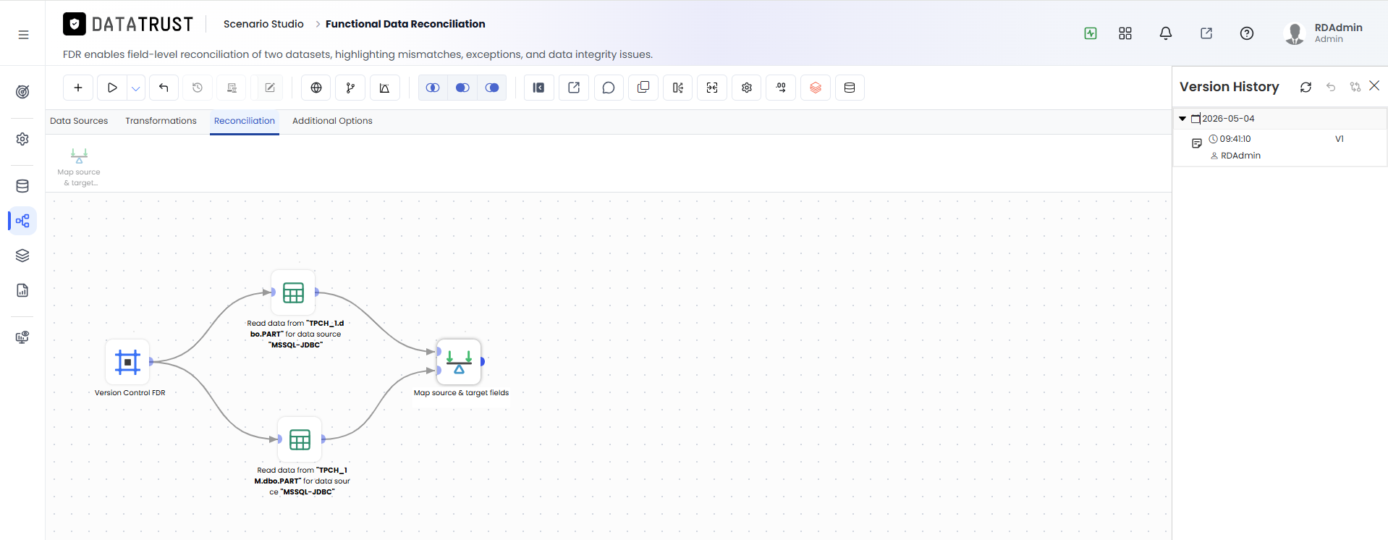
Task: Collapse the 2026-05-04 date group
Action: (1182, 119)
